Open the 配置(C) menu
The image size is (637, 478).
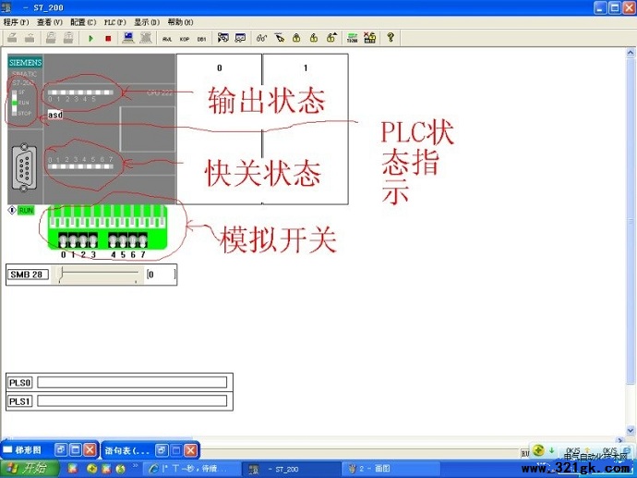(83, 22)
